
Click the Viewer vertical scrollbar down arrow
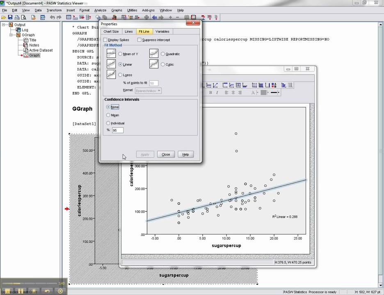coord(381,285)
